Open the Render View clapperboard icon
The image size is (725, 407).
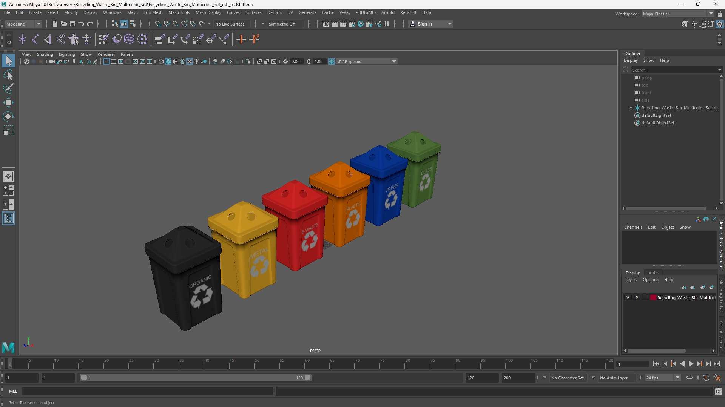point(326,24)
